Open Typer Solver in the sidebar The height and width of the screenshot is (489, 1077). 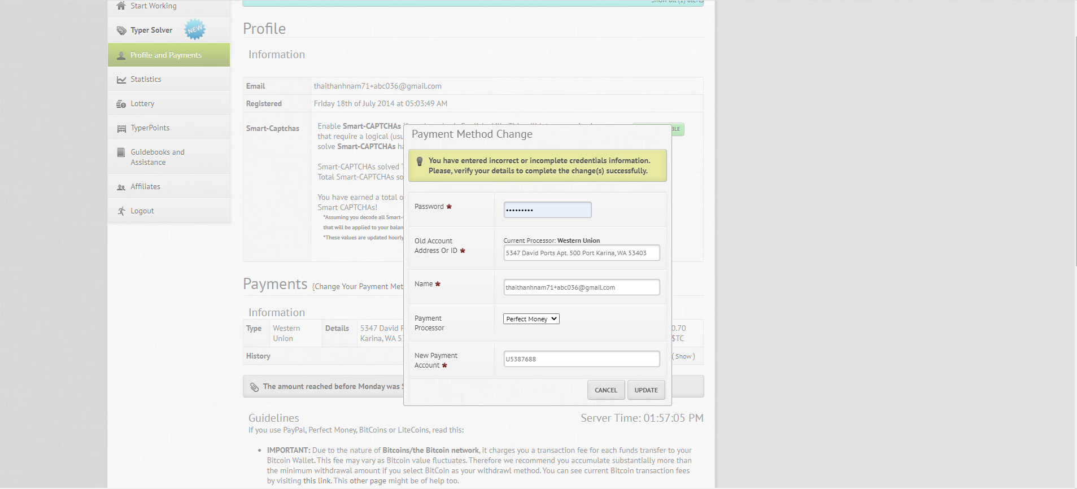pyautogui.click(x=169, y=30)
